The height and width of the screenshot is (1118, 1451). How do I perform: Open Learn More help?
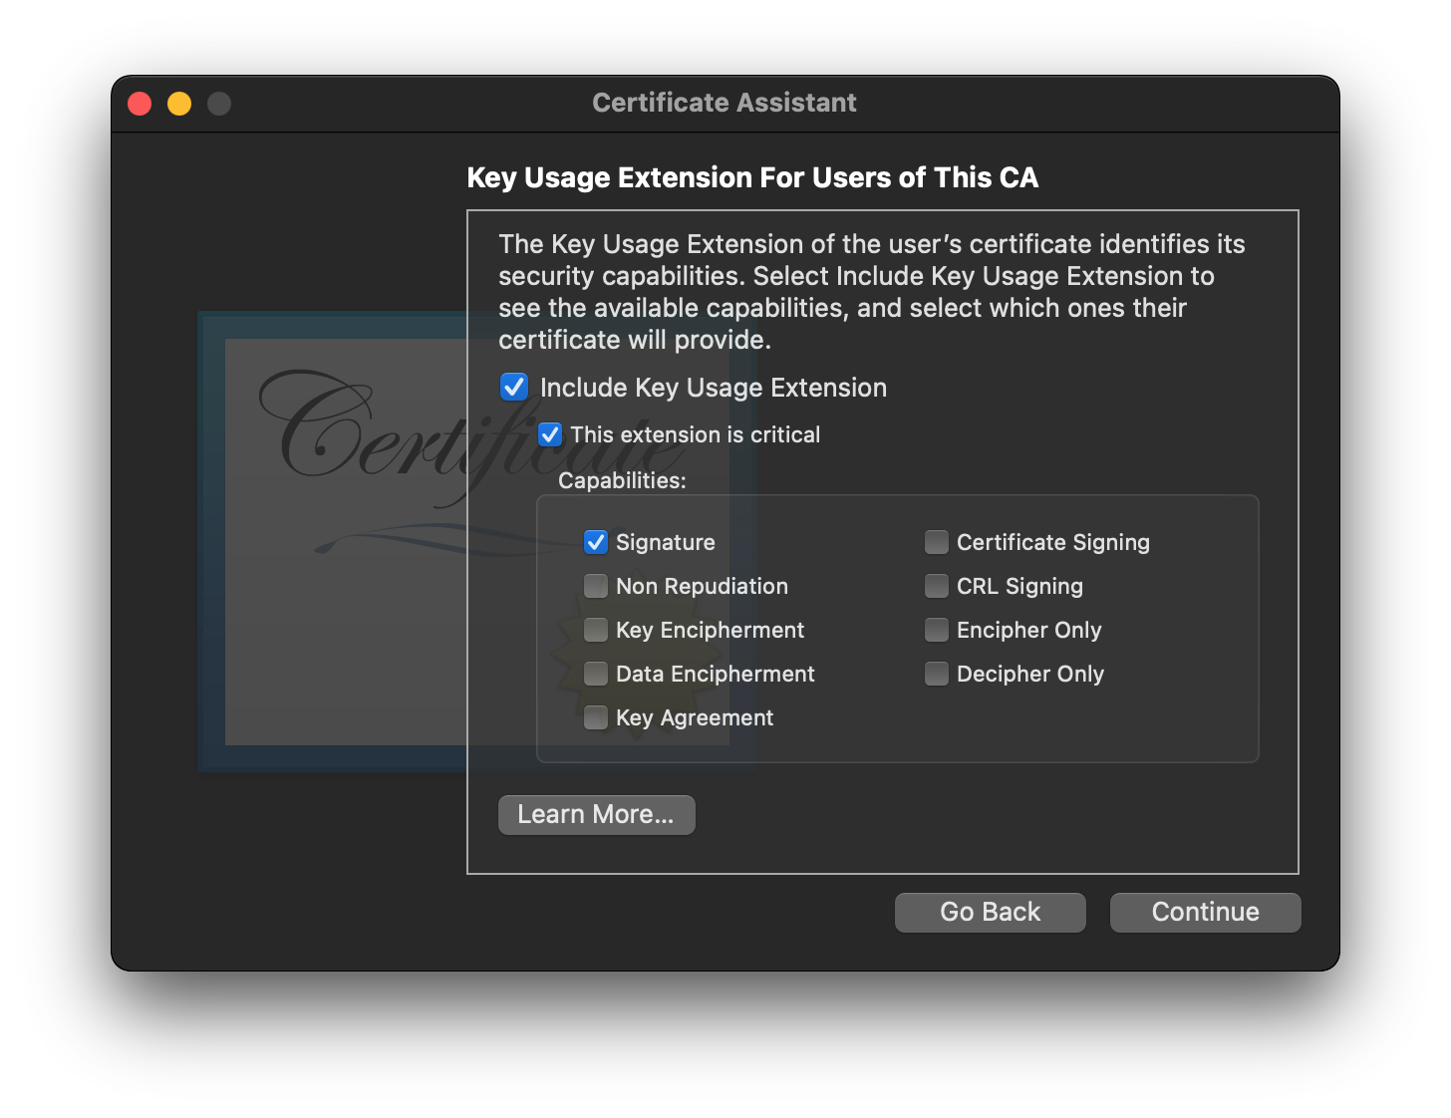tap(596, 815)
